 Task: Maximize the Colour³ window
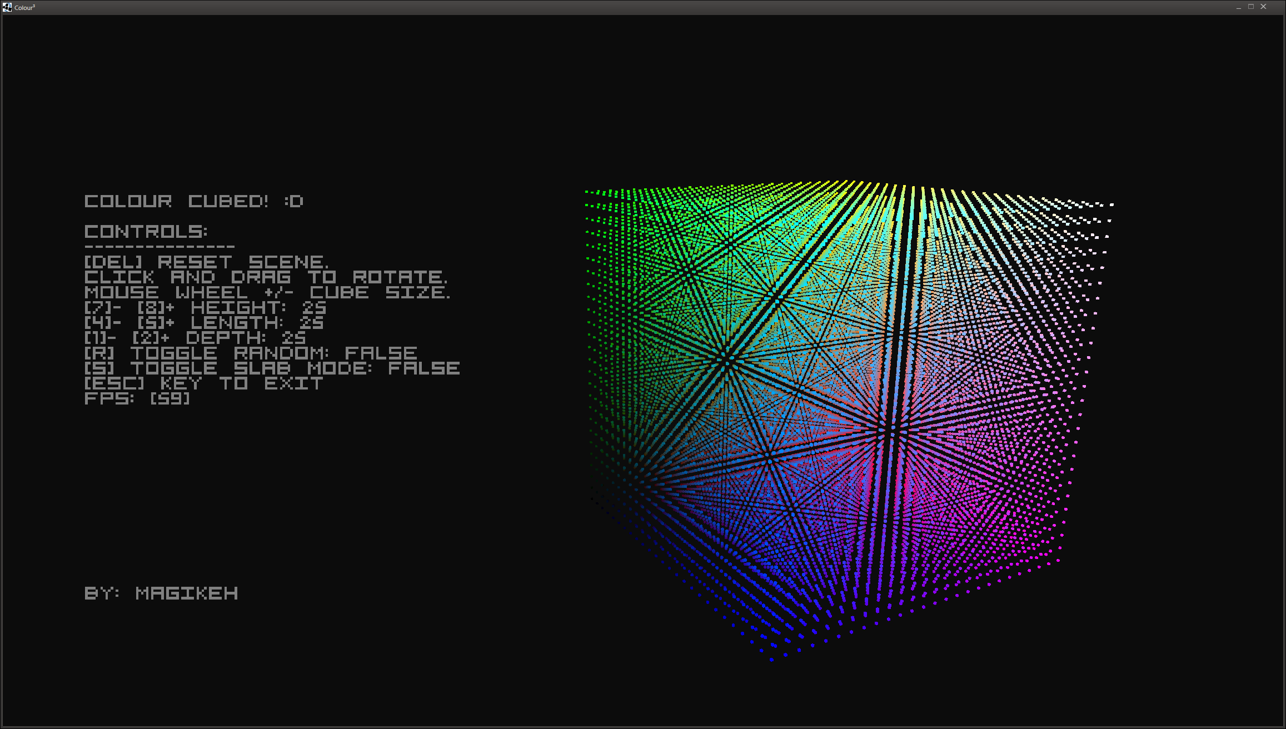(x=1251, y=7)
